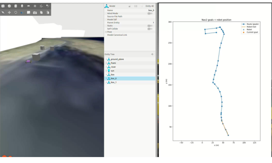Expand the frami tree node
Screen dimensions: 272x163
(x=106, y=63)
